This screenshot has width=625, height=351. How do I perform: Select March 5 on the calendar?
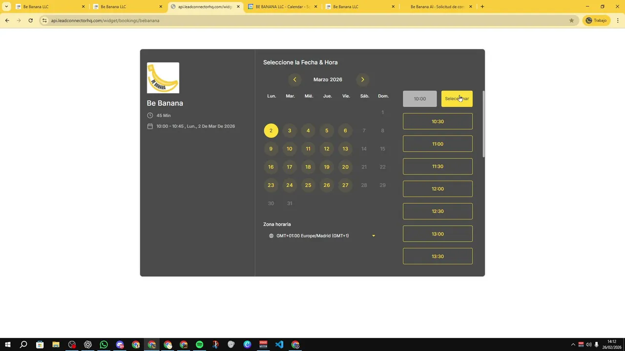click(327, 131)
